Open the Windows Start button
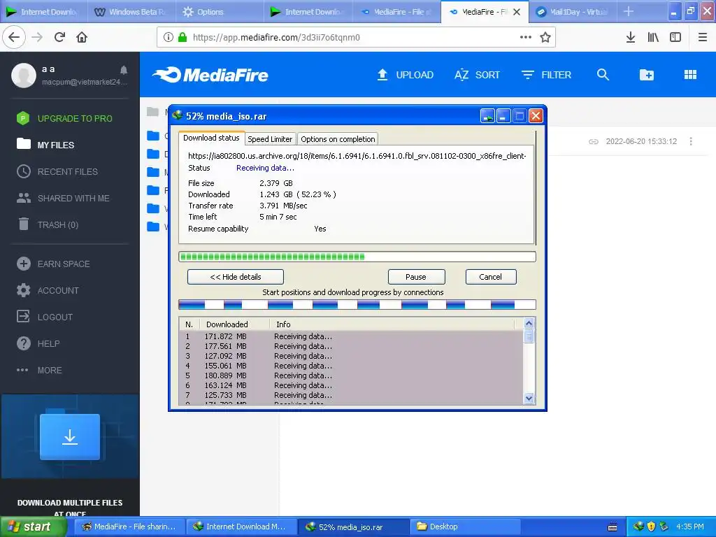Viewport: 716px width, 537px height. click(x=33, y=527)
